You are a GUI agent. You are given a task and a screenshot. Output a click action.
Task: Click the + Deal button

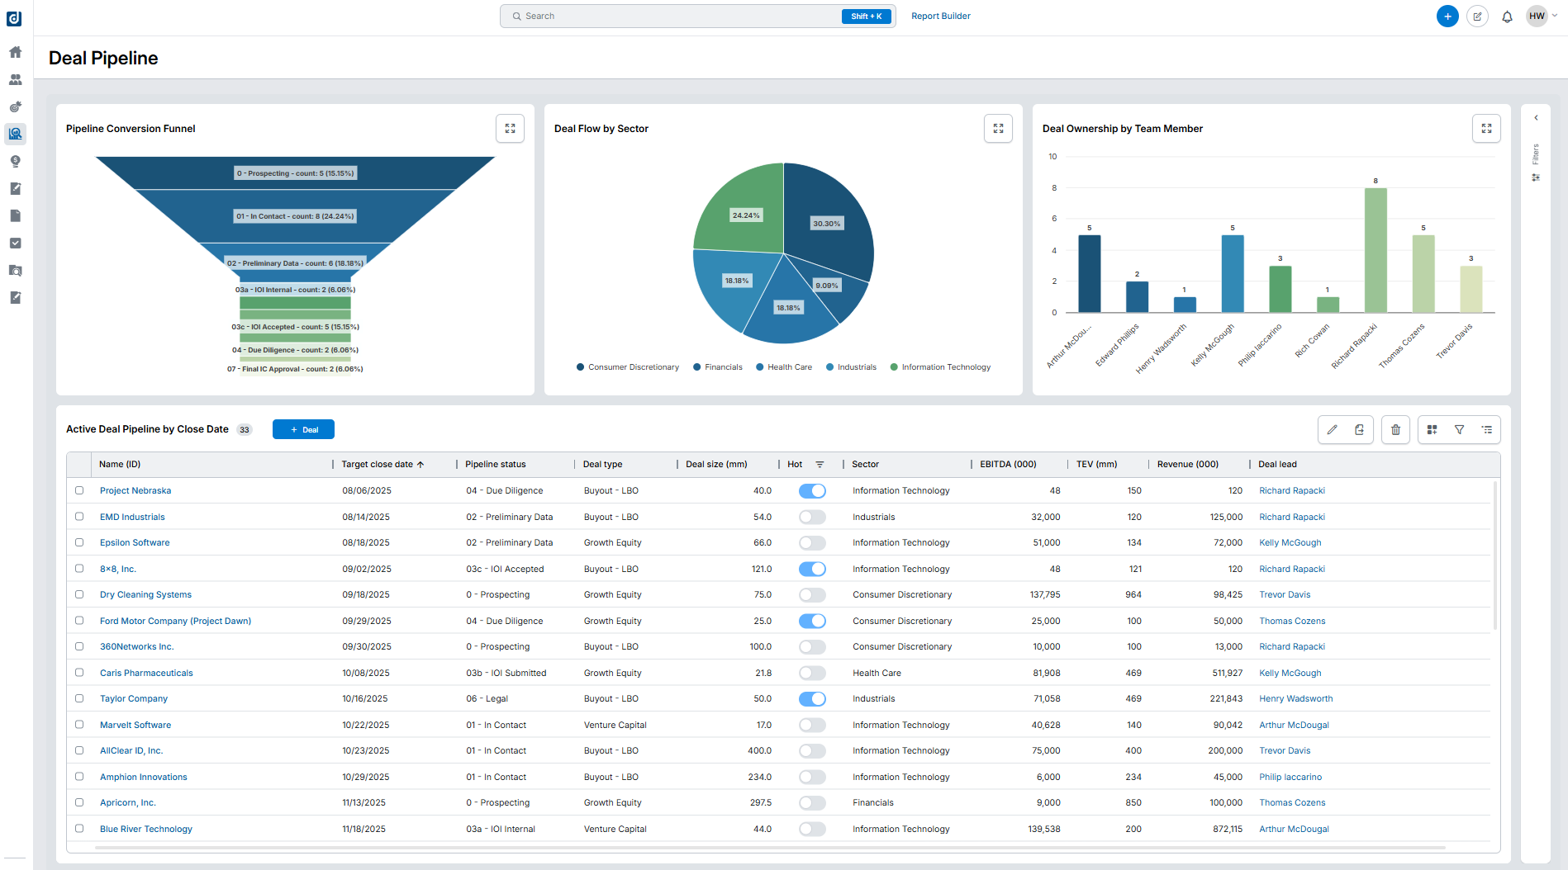(303, 429)
